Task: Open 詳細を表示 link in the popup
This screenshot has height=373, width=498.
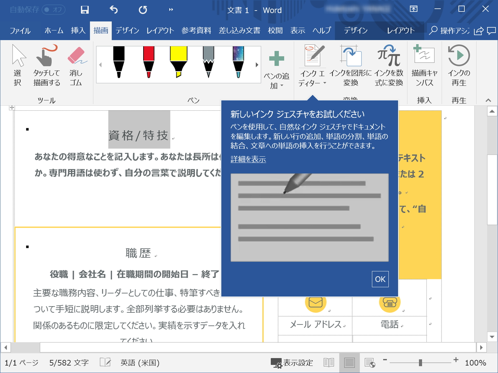Action: [248, 159]
